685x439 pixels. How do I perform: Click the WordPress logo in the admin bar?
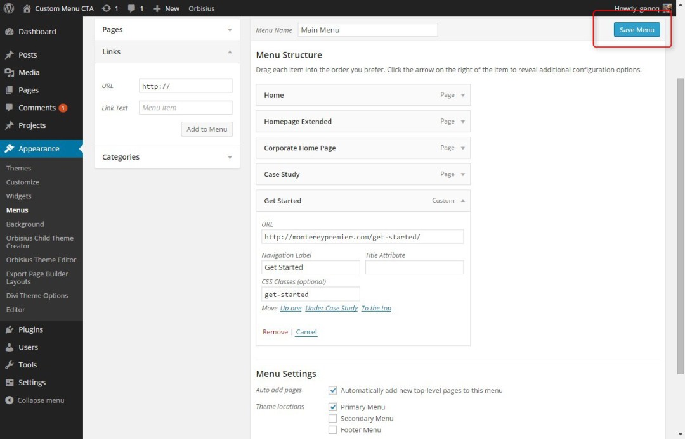click(x=9, y=8)
